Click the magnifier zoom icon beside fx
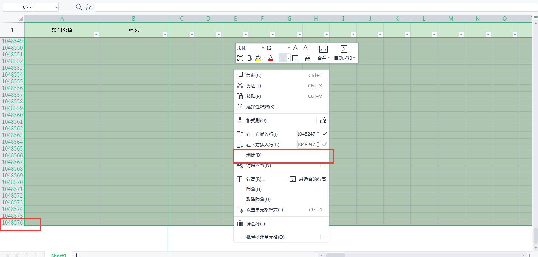This screenshot has width=538, height=257. 79,7
